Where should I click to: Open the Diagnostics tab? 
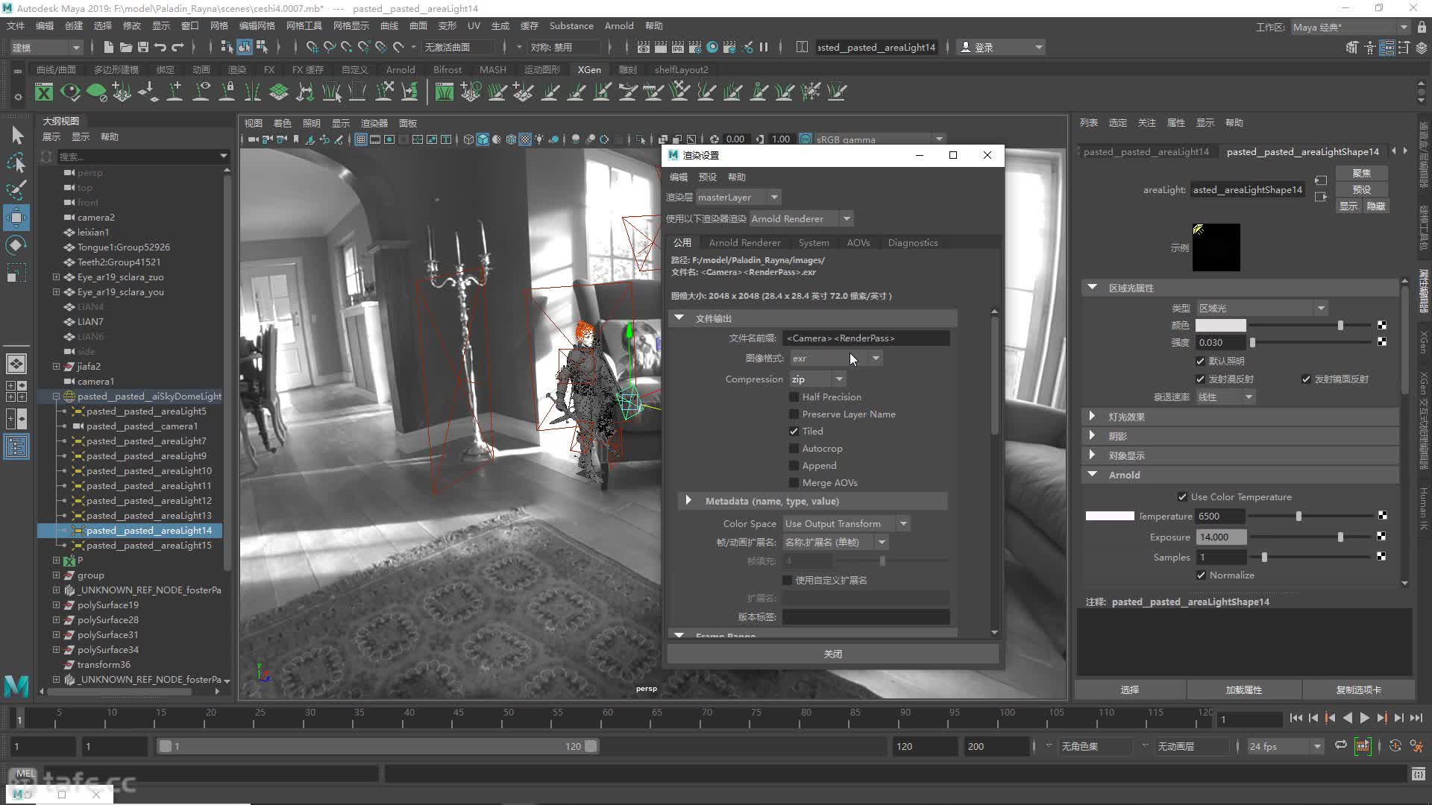(x=912, y=243)
